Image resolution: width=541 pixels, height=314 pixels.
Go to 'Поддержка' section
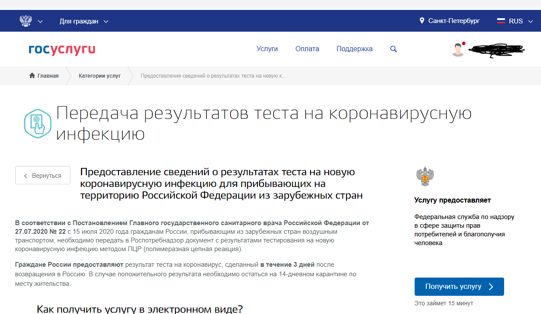pos(354,49)
